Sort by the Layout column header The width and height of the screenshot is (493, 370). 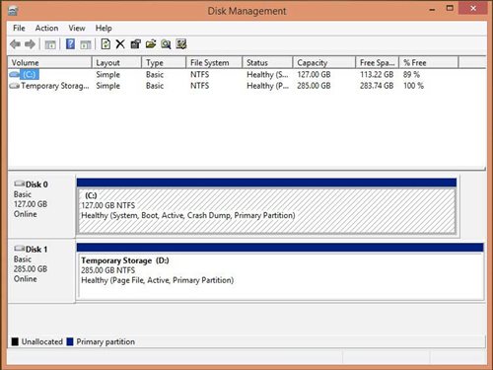[116, 62]
